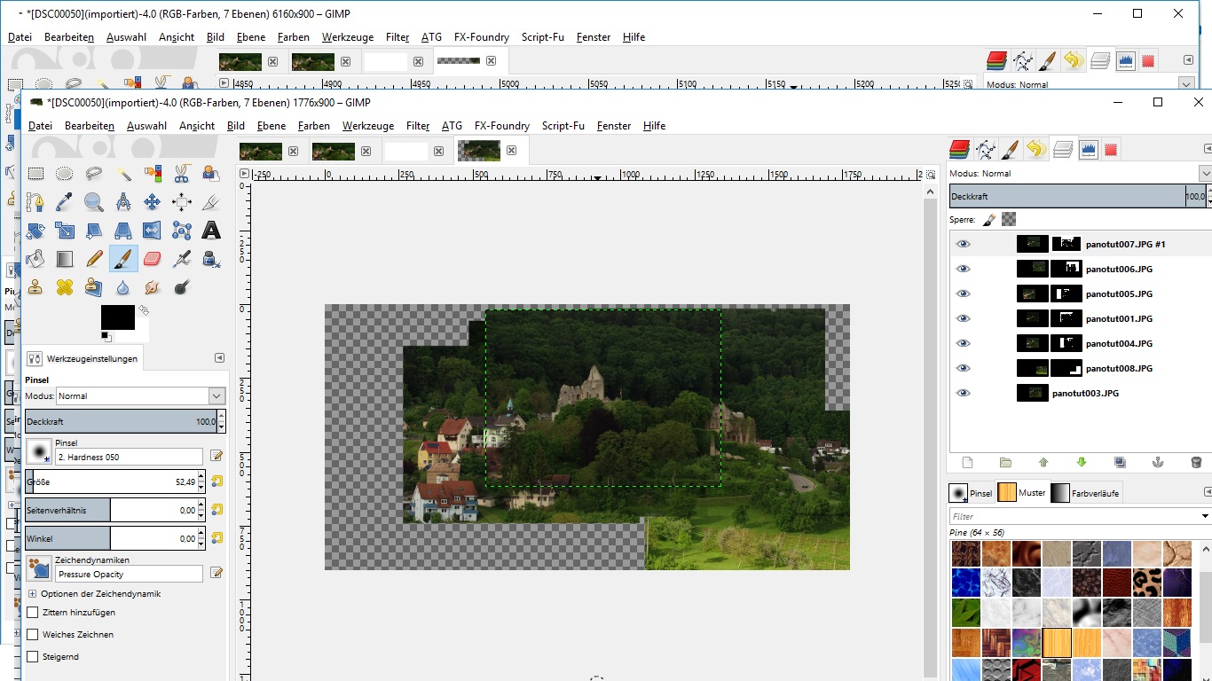Delete layer using the trash icon
The image size is (1212, 681).
tap(1195, 463)
